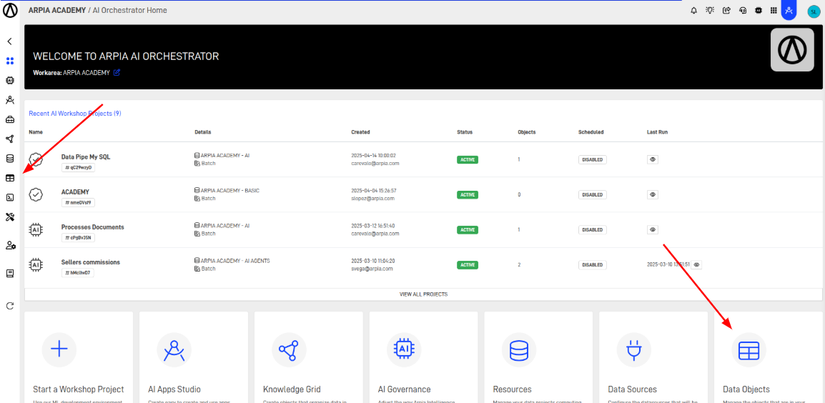Viewport: 825px width, 403px height.
Task: Click the ARPIA logo tile in the banner
Action: (792, 50)
